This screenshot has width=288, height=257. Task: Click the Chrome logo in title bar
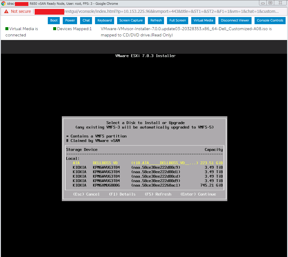click(4, 4)
